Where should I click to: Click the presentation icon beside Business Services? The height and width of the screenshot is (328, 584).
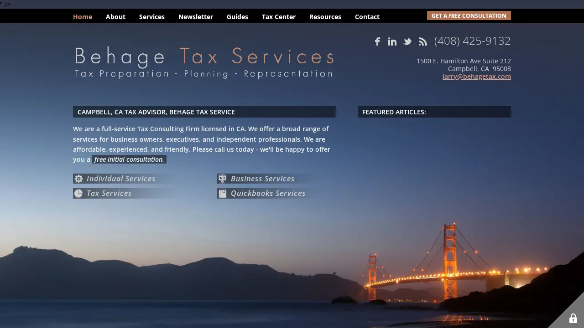coord(222,179)
